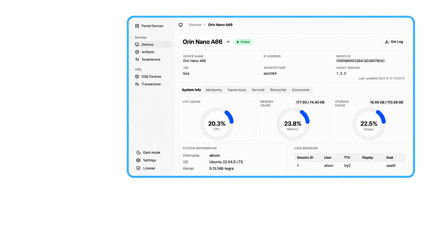The width and height of the screenshot is (426, 250).
Task: Switch to the Monitoring tab
Action: pyautogui.click(x=214, y=90)
